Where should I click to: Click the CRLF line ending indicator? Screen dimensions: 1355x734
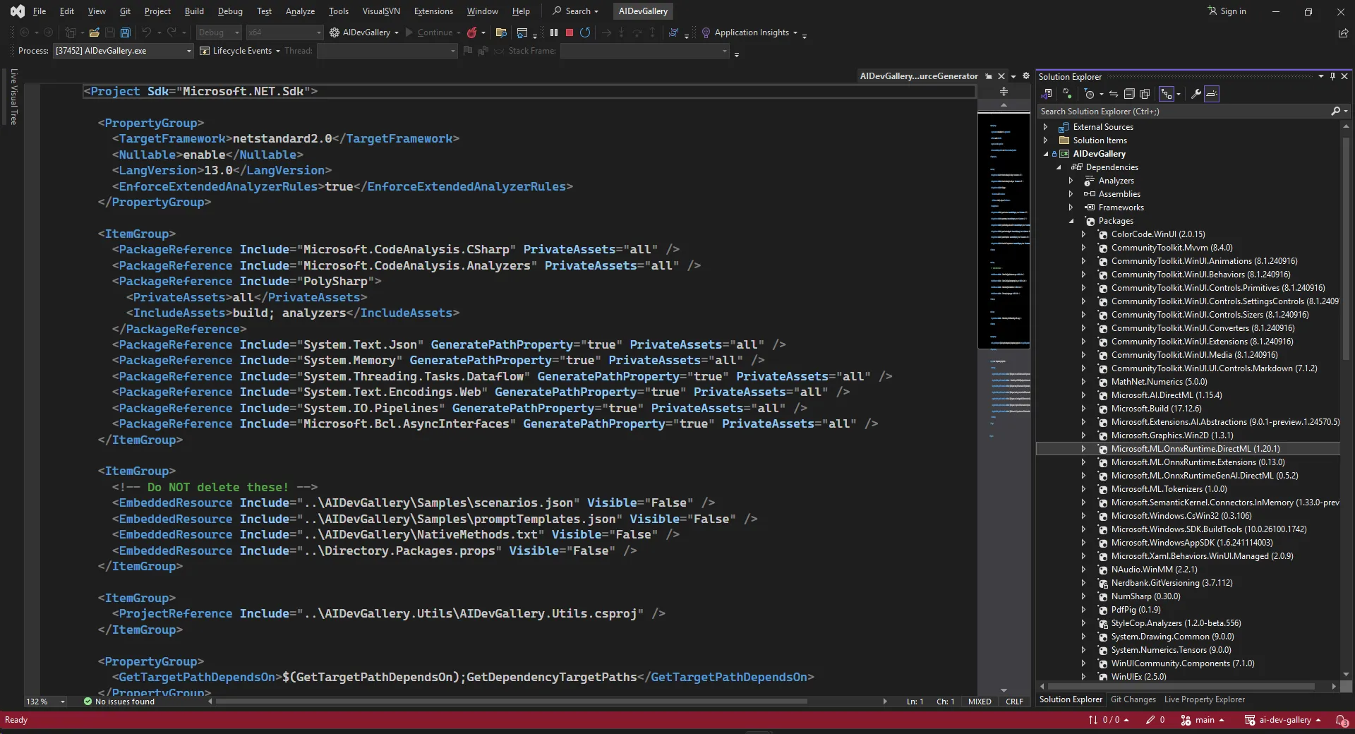[x=1014, y=702]
